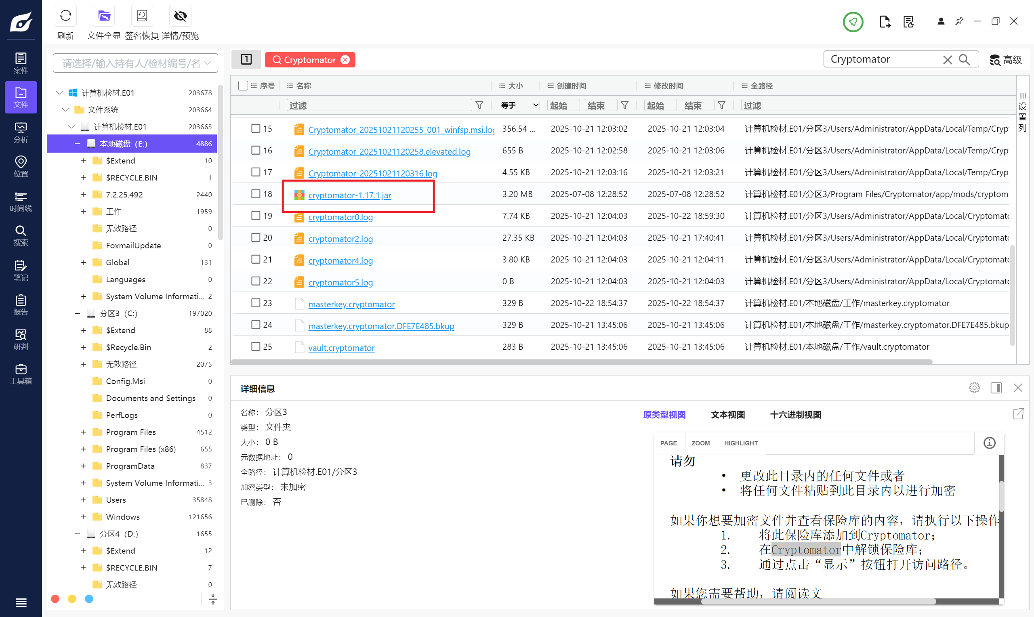Image resolution: width=1034 pixels, height=617 pixels.
Task: Collapse the 分区3 (C:) tree node
Action: tap(77, 313)
